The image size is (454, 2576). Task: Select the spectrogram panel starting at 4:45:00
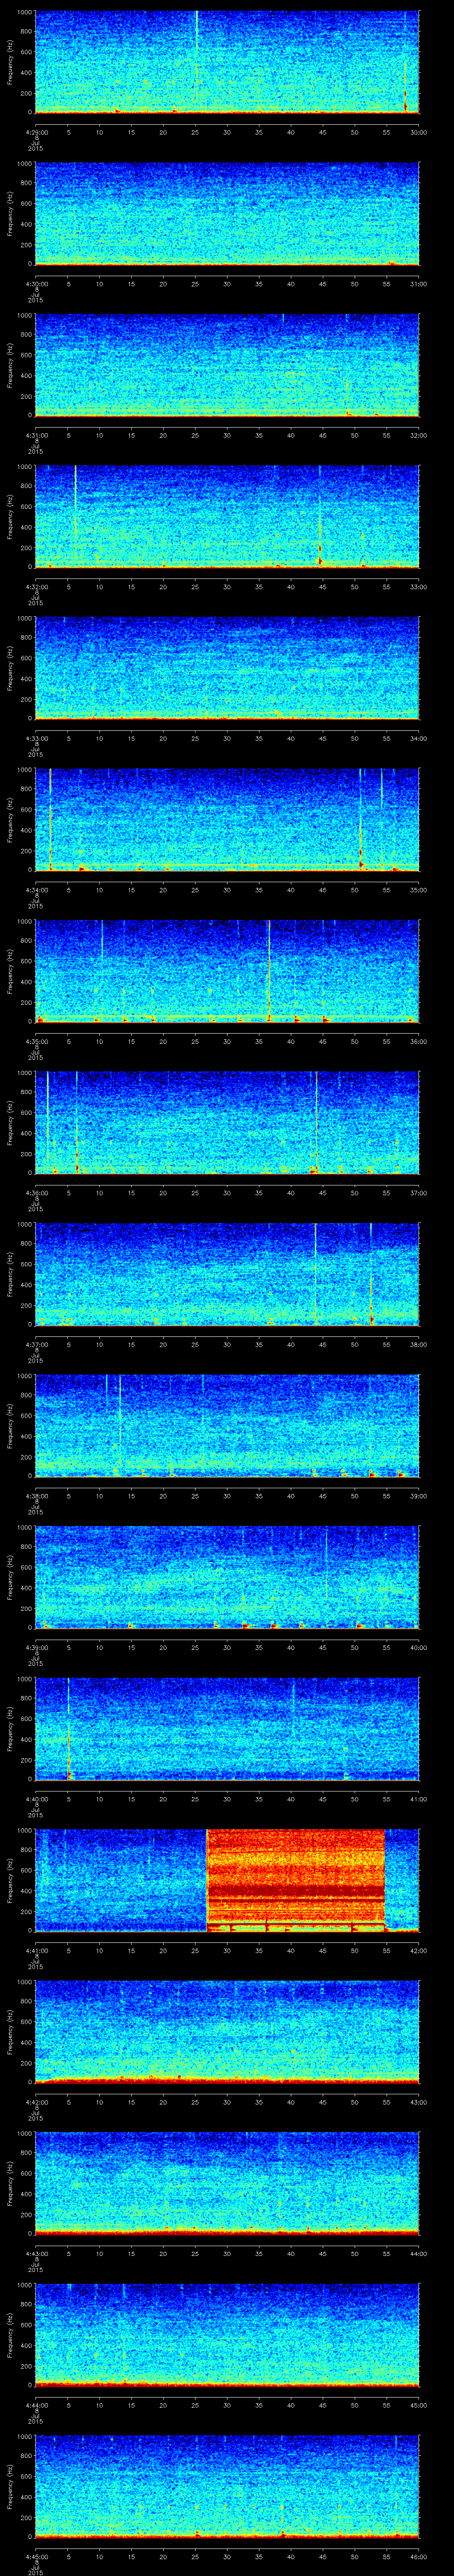click(227, 2487)
